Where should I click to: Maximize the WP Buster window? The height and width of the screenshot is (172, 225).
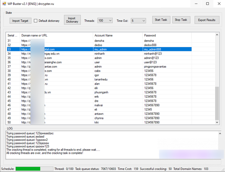(207, 4)
